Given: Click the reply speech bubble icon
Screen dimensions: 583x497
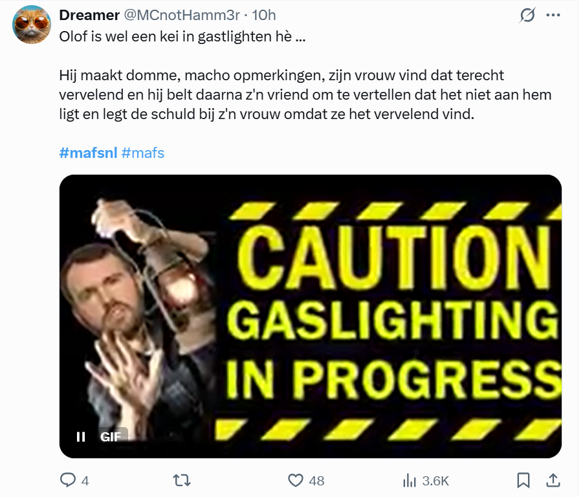Looking at the screenshot, I should (68, 480).
